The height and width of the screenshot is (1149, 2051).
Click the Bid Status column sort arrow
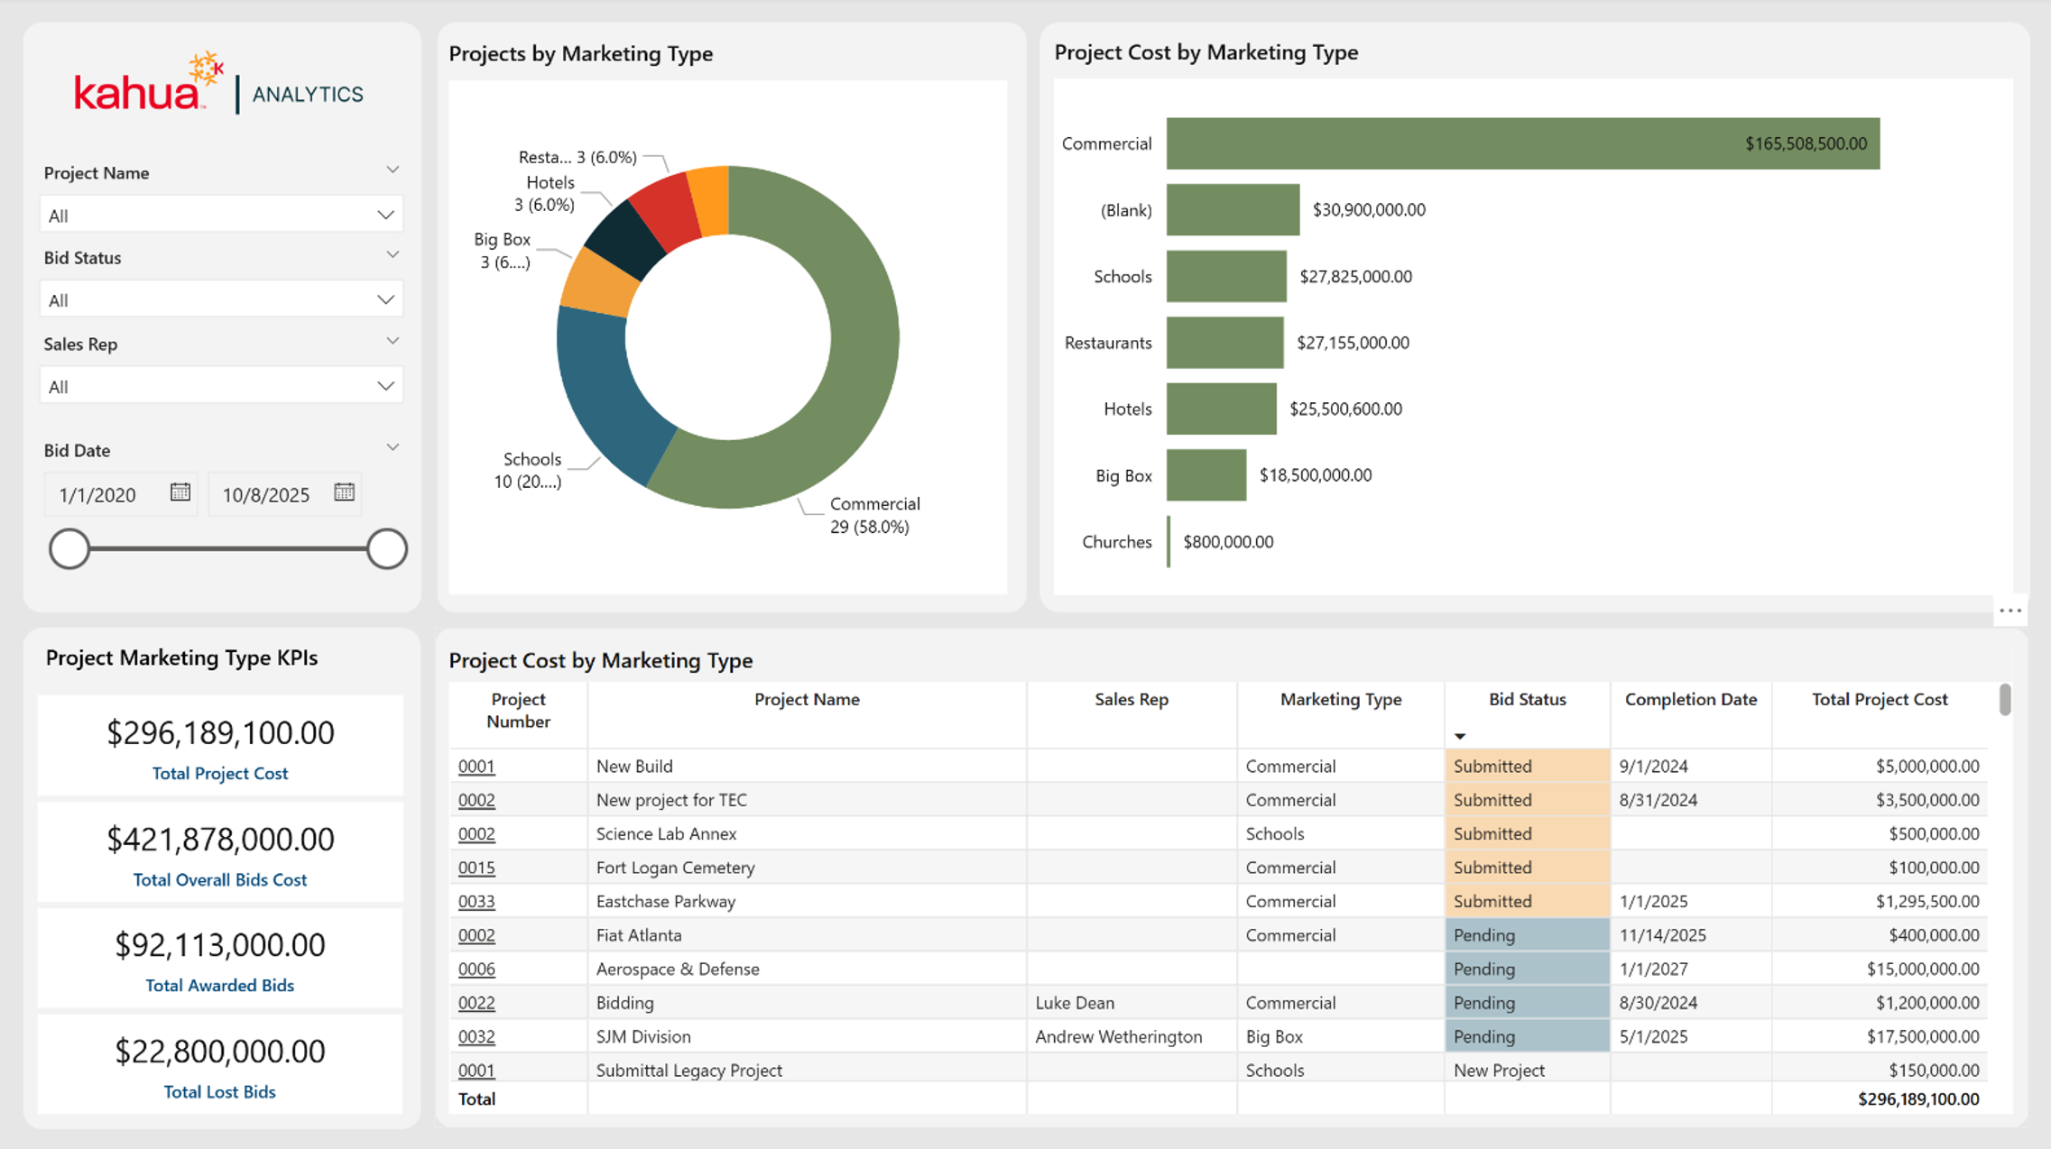(x=1460, y=736)
